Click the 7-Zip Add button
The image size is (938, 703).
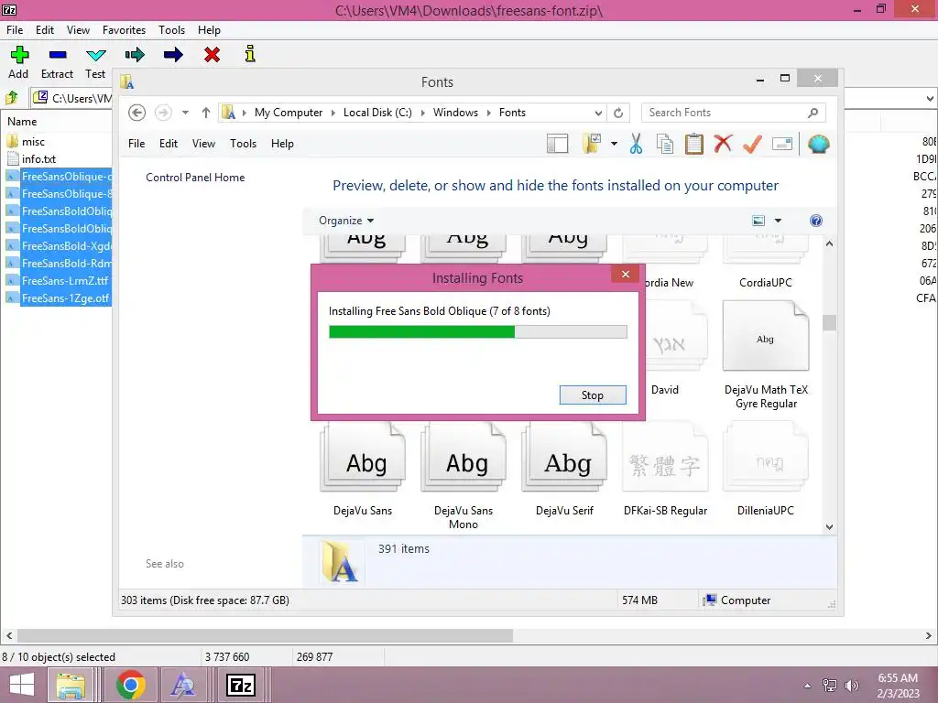pos(18,62)
